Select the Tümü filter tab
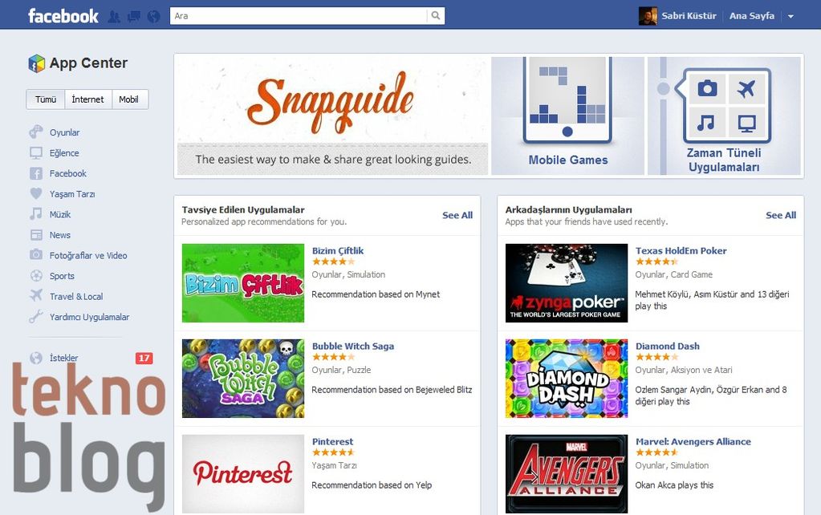Image resolution: width=821 pixels, height=515 pixels. coord(46,99)
